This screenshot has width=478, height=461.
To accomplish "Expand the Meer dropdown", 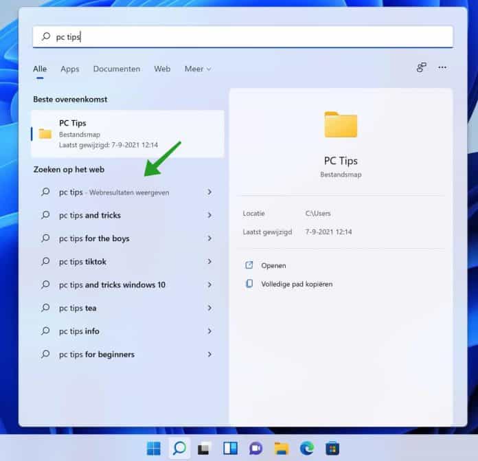I will pyautogui.click(x=198, y=69).
